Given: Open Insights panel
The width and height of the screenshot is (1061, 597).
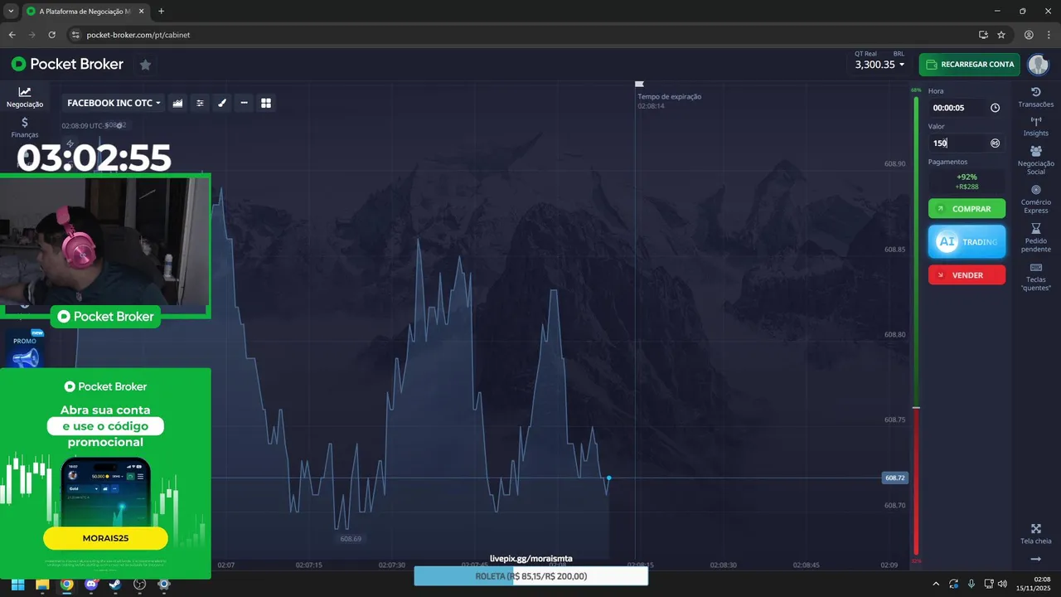Looking at the screenshot, I should pyautogui.click(x=1035, y=126).
